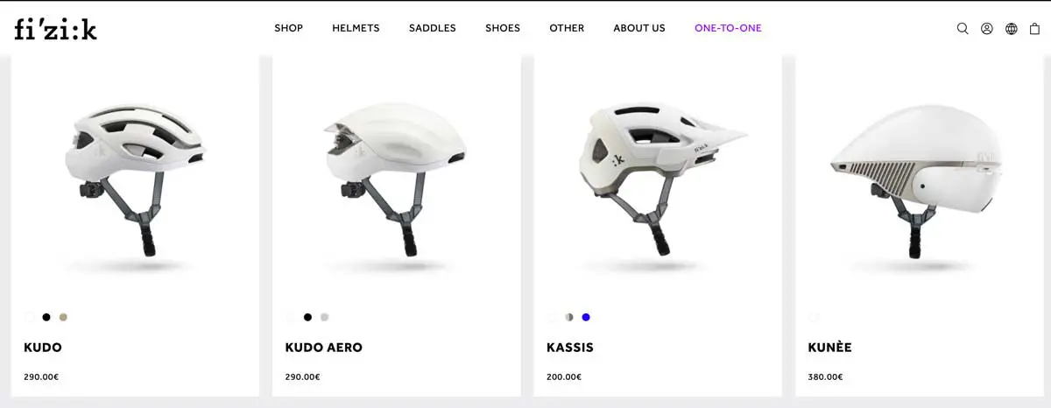Open the user account icon
Viewport: 1051px width, 408px height.
pos(987,28)
